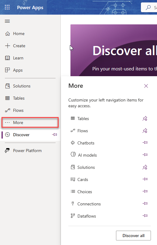Open the app launcher waffle icon

[7, 7]
